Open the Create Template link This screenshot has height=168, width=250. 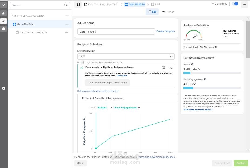[166, 31]
